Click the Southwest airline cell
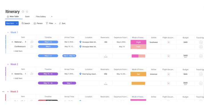The image size is (204, 111). 154,42
